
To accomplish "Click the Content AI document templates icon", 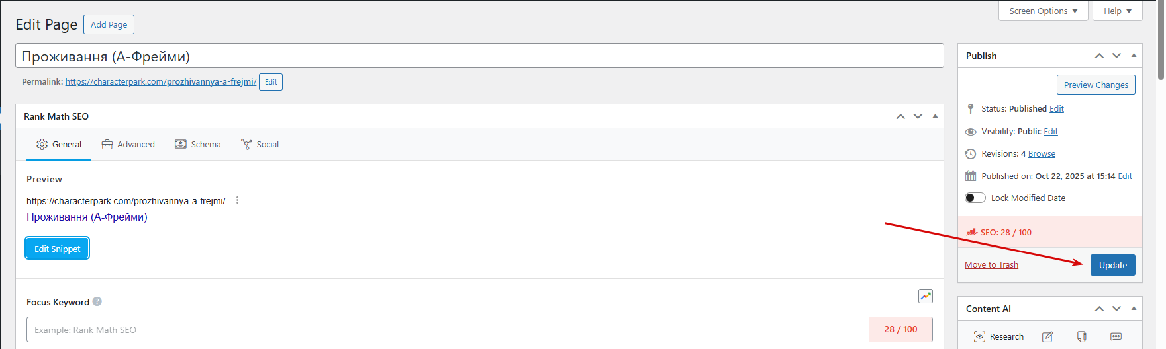I will click(1082, 337).
